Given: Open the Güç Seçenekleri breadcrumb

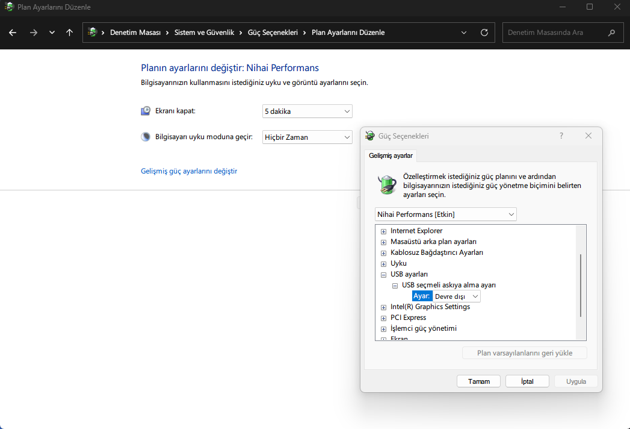Looking at the screenshot, I should [x=273, y=33].
